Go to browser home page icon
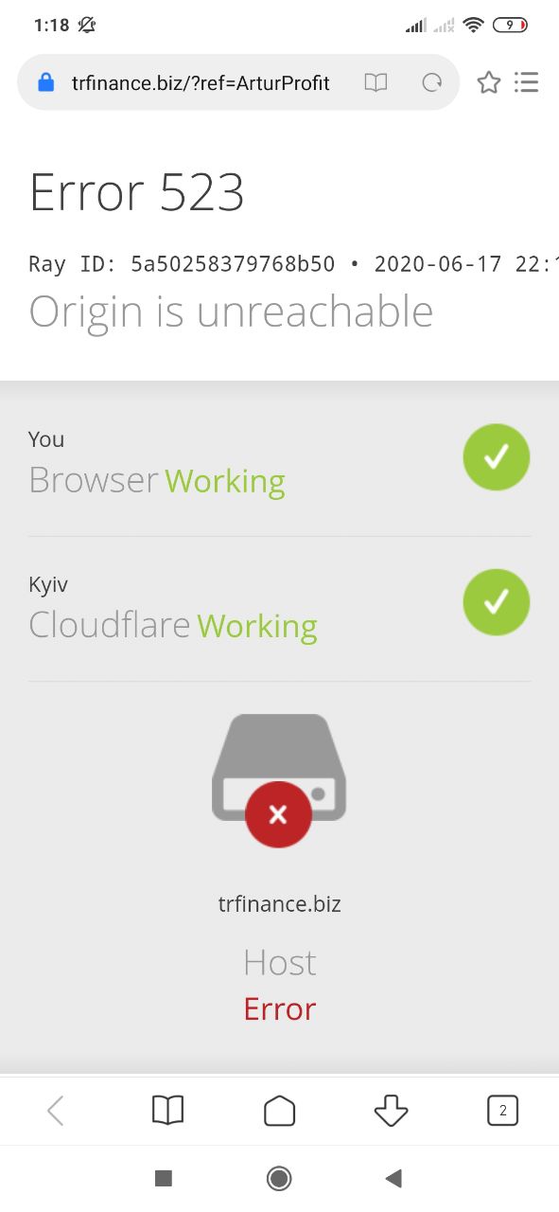The width and height of the screenshot is (559, 1212). pos(279,1111)
